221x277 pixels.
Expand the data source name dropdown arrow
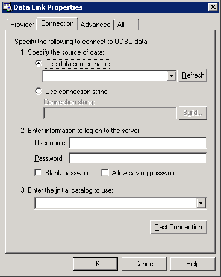click(x=171, y=76)
